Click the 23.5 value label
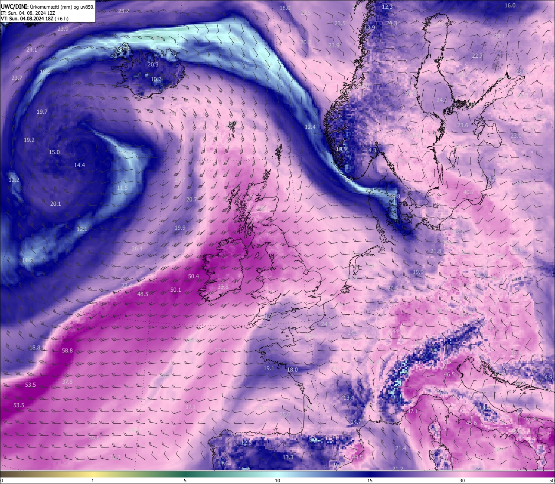This screenshot has height=484, width=555. coord(340,23)
